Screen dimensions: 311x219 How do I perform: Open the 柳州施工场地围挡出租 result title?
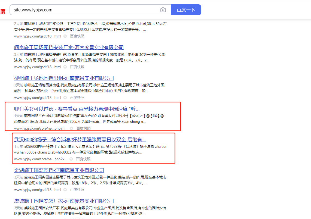[x=64, y=78]
